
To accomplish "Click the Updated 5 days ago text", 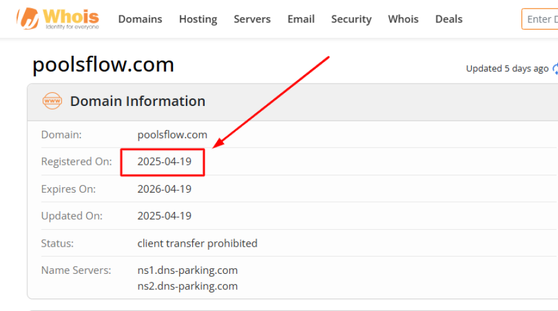I will [507, 69].
